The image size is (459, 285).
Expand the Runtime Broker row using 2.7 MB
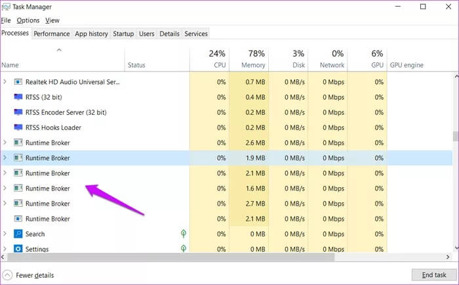pyautogui.click(x=5, y=204)
